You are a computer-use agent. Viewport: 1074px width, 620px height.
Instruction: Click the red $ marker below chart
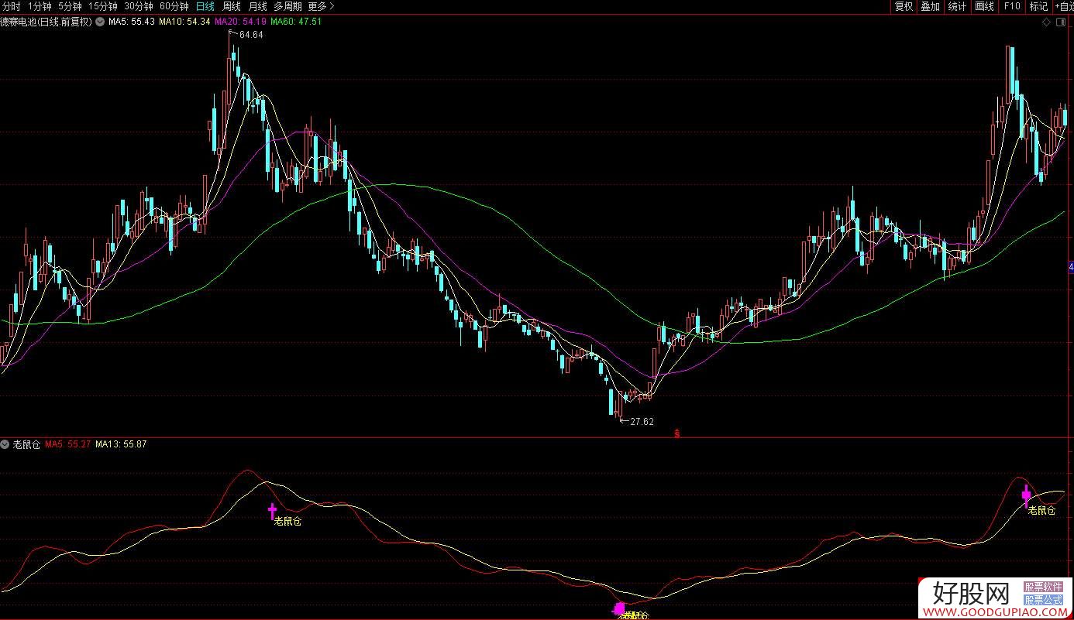pos(677,433)
